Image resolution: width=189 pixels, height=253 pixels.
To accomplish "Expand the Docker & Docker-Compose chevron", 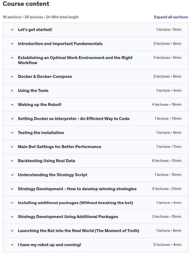I will pyautogui.click(x=12, y=77).
